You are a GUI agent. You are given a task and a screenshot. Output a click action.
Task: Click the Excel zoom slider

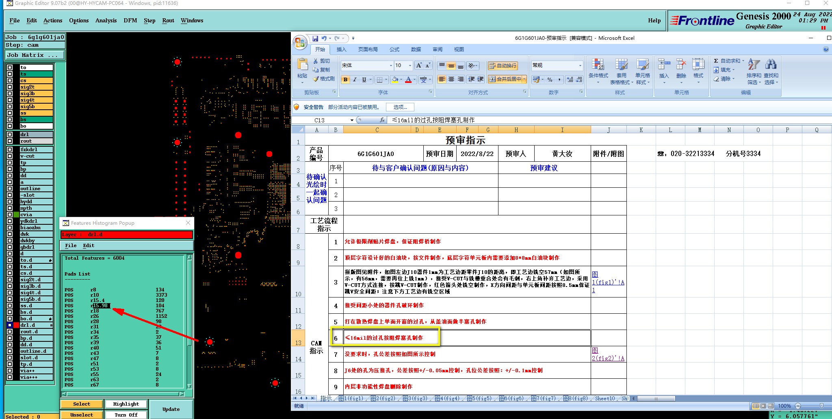(x=821, y=406)
